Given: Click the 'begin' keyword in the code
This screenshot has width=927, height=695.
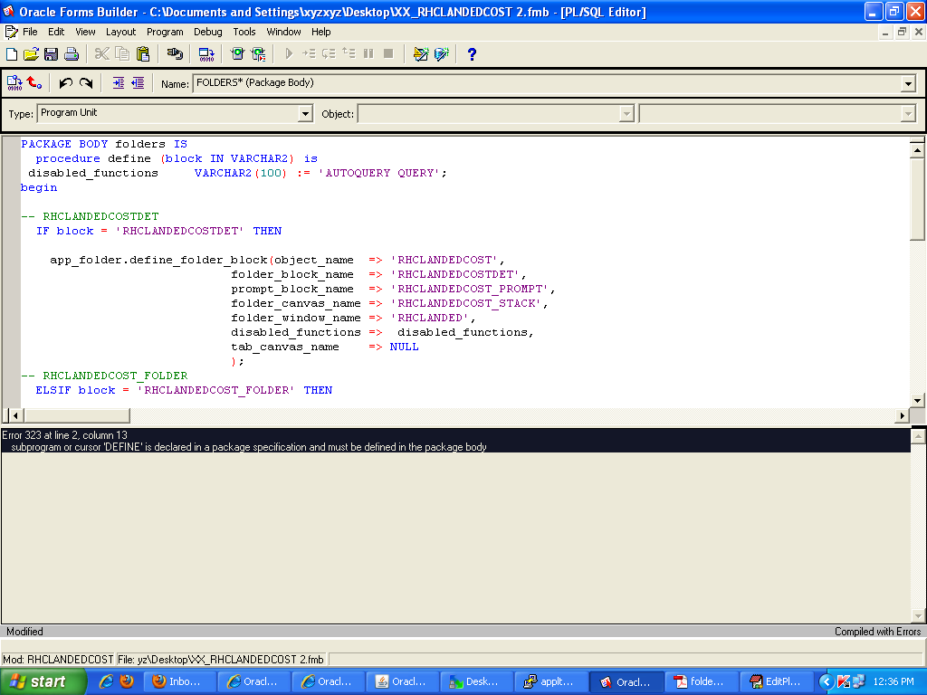Looking at the screenshot, I should (39, 188).
